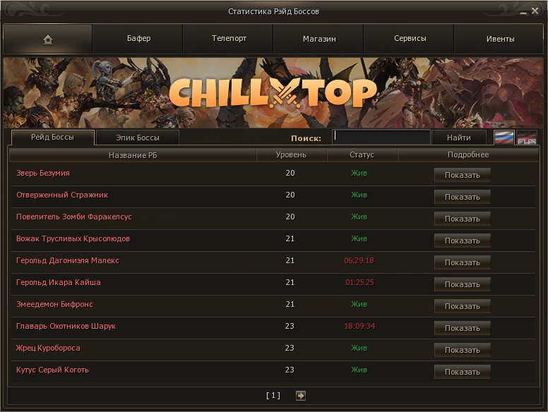Image resolution: width=548 pixels, height=412 pixels.
Task: Show details for Герольд Икара Кайша
Action: point(462,284)
